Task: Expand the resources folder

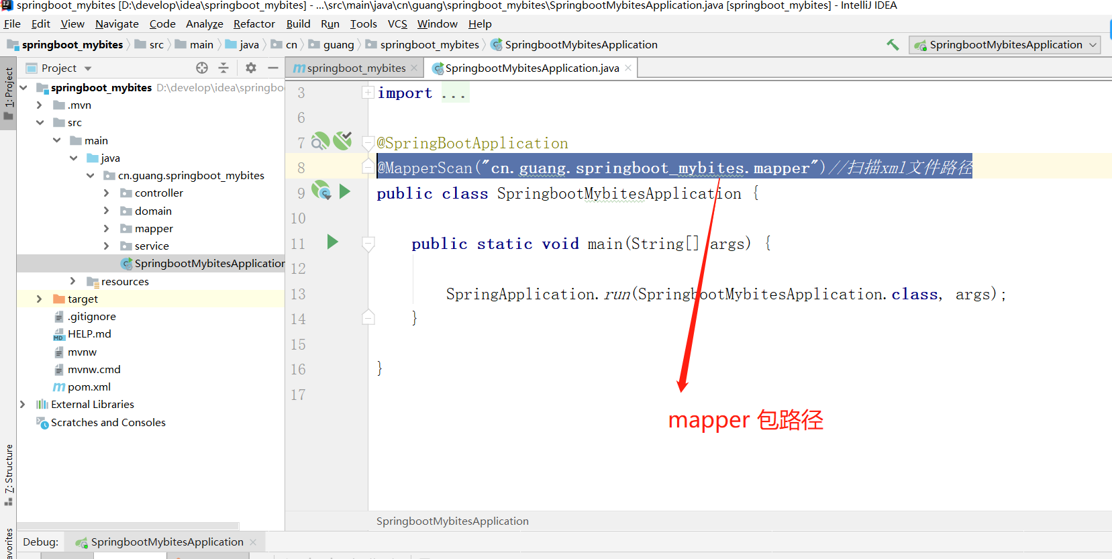Action: point(72,281)
